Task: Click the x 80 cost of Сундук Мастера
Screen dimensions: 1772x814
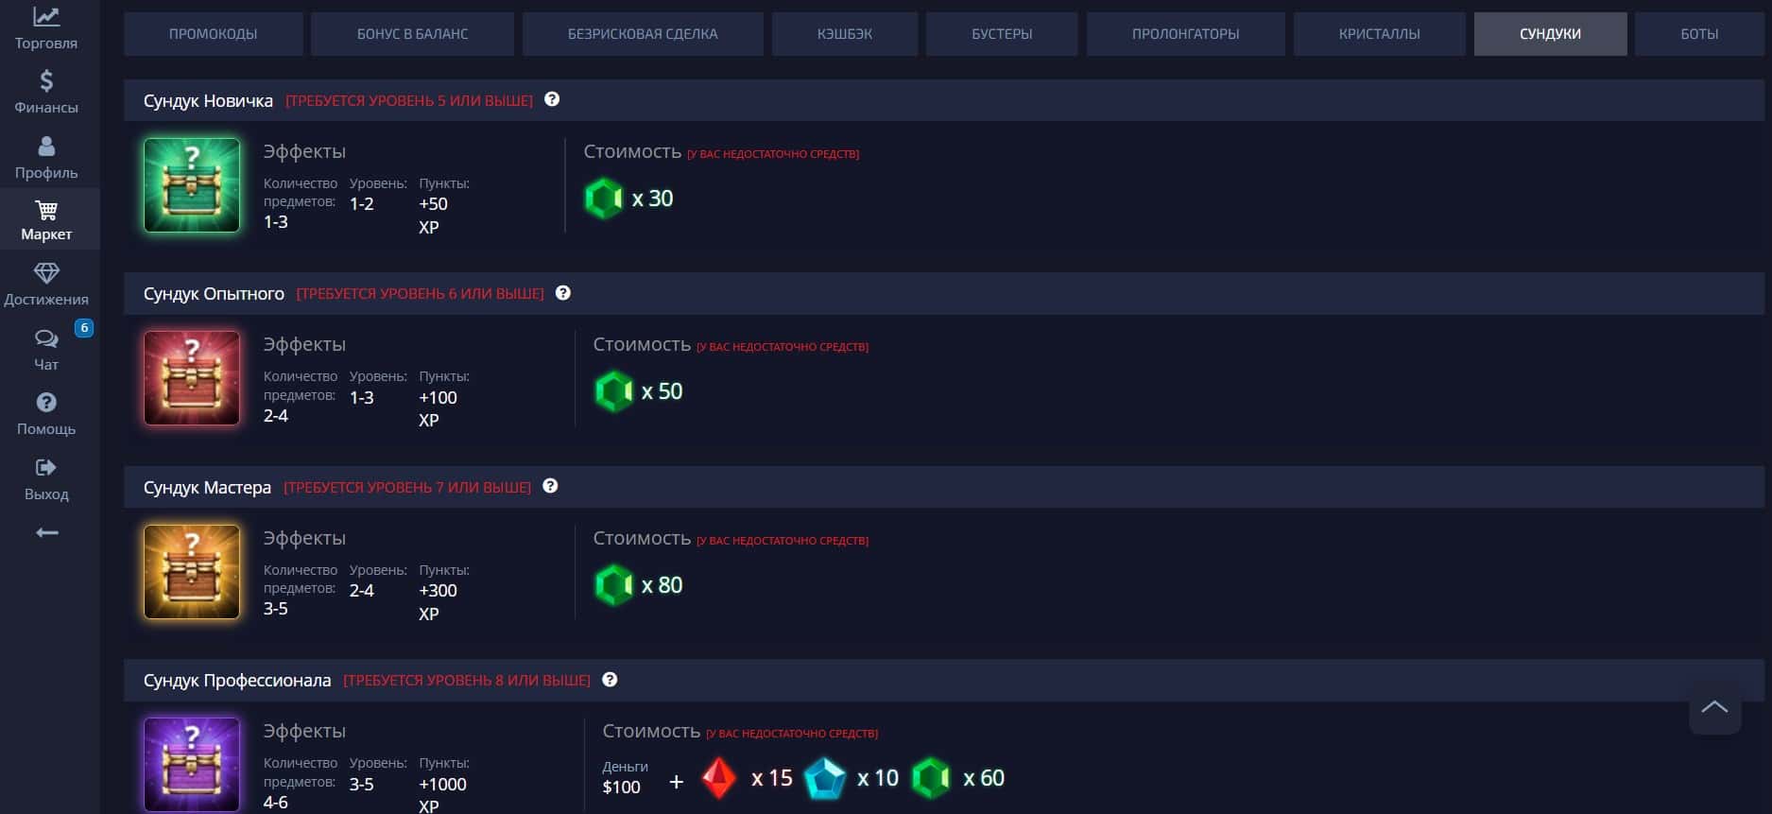Action: (x=662, y=585)
